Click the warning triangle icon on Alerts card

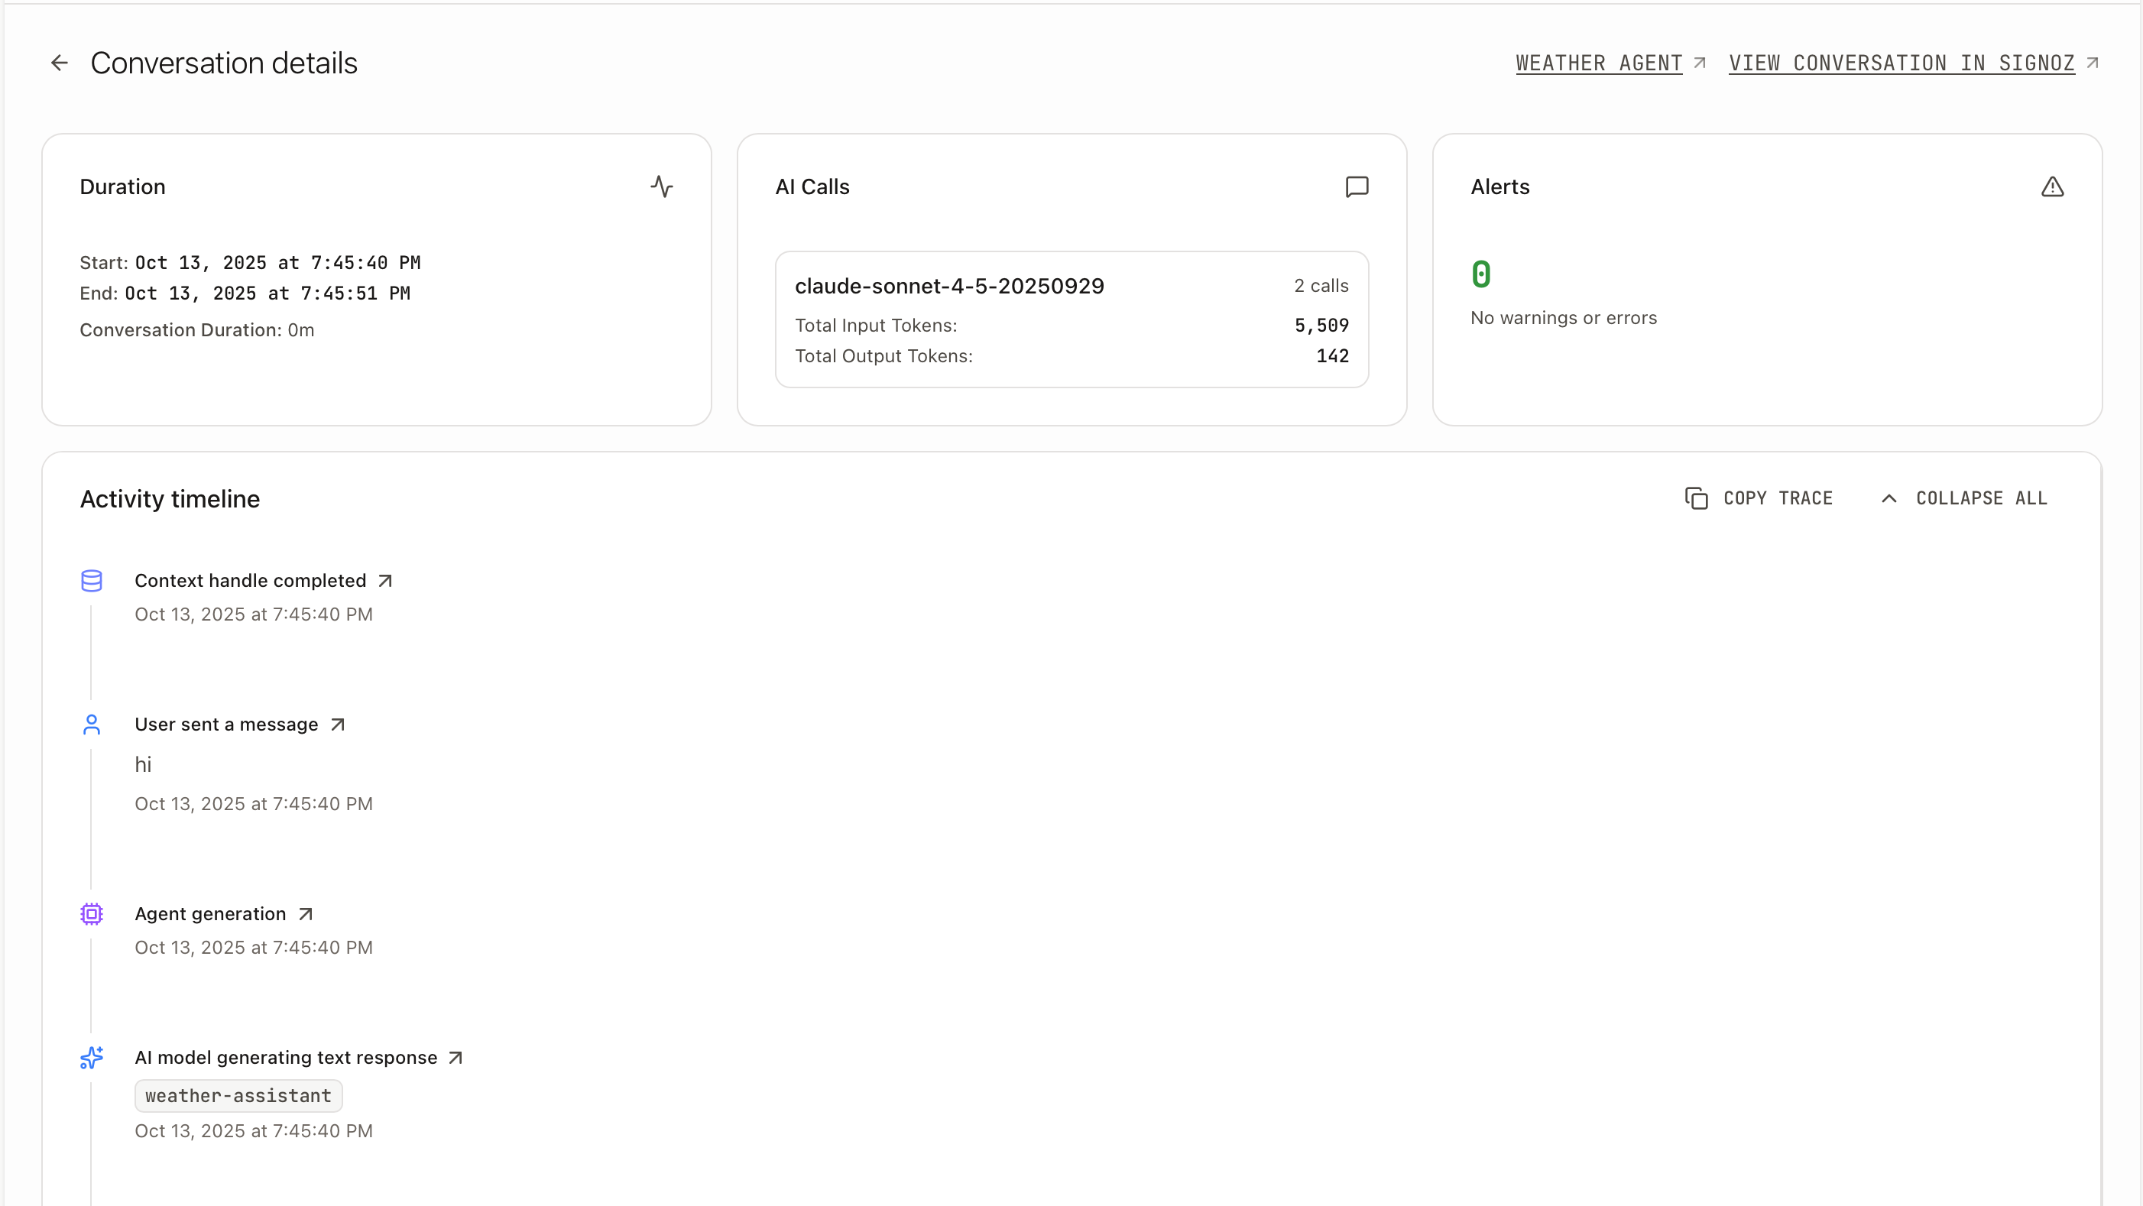pyautogui.click(x=2052, y=186)
